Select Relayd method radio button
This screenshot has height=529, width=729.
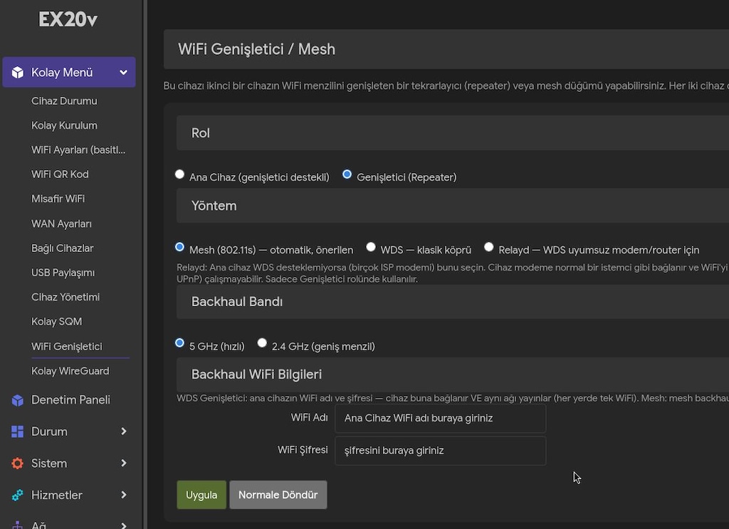pos(488,247)
